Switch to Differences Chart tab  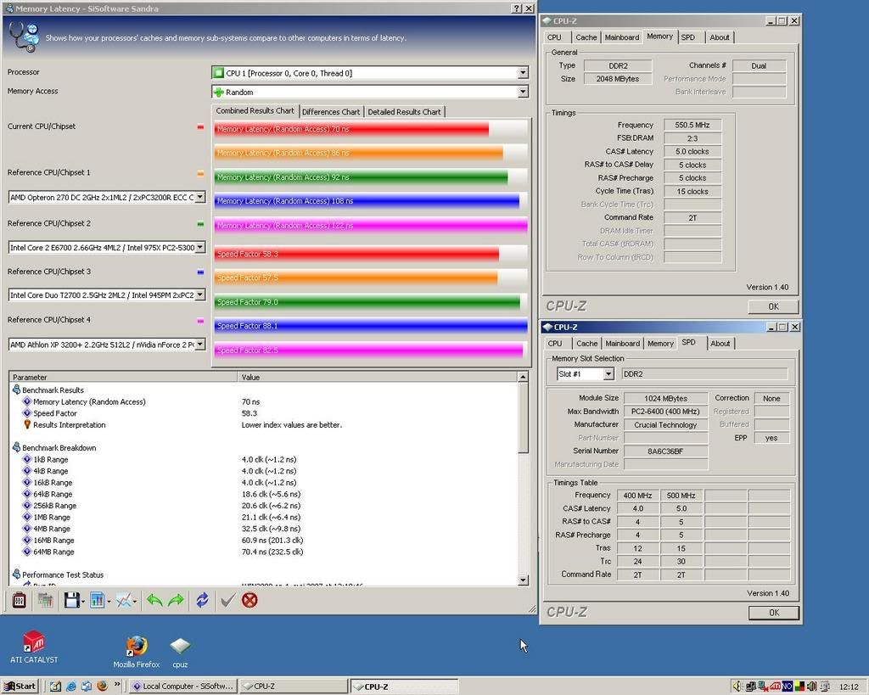tap(331, 111)
